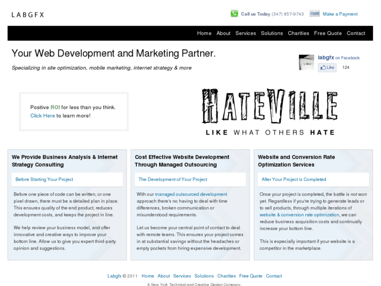The height and width of the screenshot is (286, 381).
Task: Follow the Click Here link about ROI
Action: (x=42, y=116)
